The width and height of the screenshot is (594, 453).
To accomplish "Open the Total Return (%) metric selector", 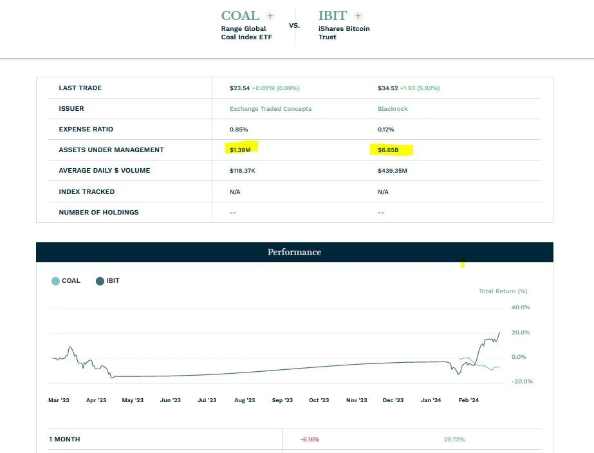I will (x=503, y=291).
